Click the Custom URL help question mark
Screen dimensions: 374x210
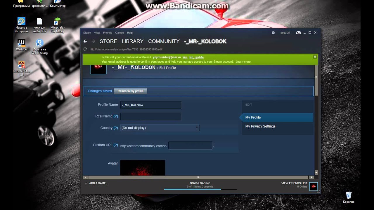click(116, 145)
